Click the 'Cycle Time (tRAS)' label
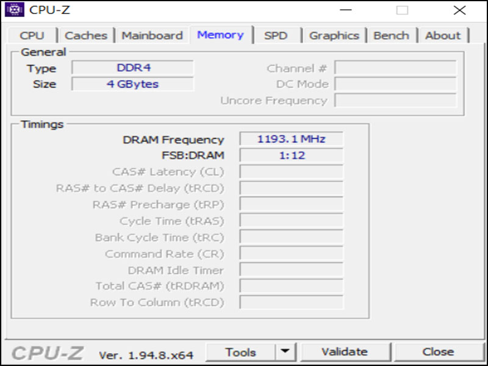 pos(172,221)
